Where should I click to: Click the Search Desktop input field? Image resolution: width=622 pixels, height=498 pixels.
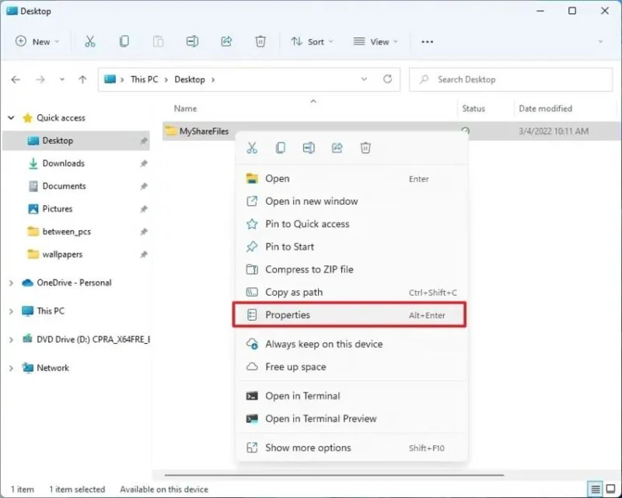(511, 79)
